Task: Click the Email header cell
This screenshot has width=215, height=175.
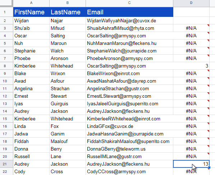Action: click(129, 12)
